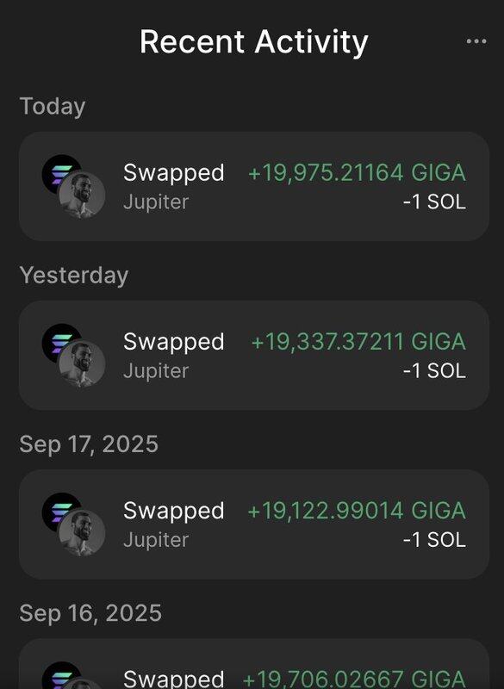504x689 pixels.
Task: Tap the Jupiter label in today's swap
Action: tap(156, 202)
